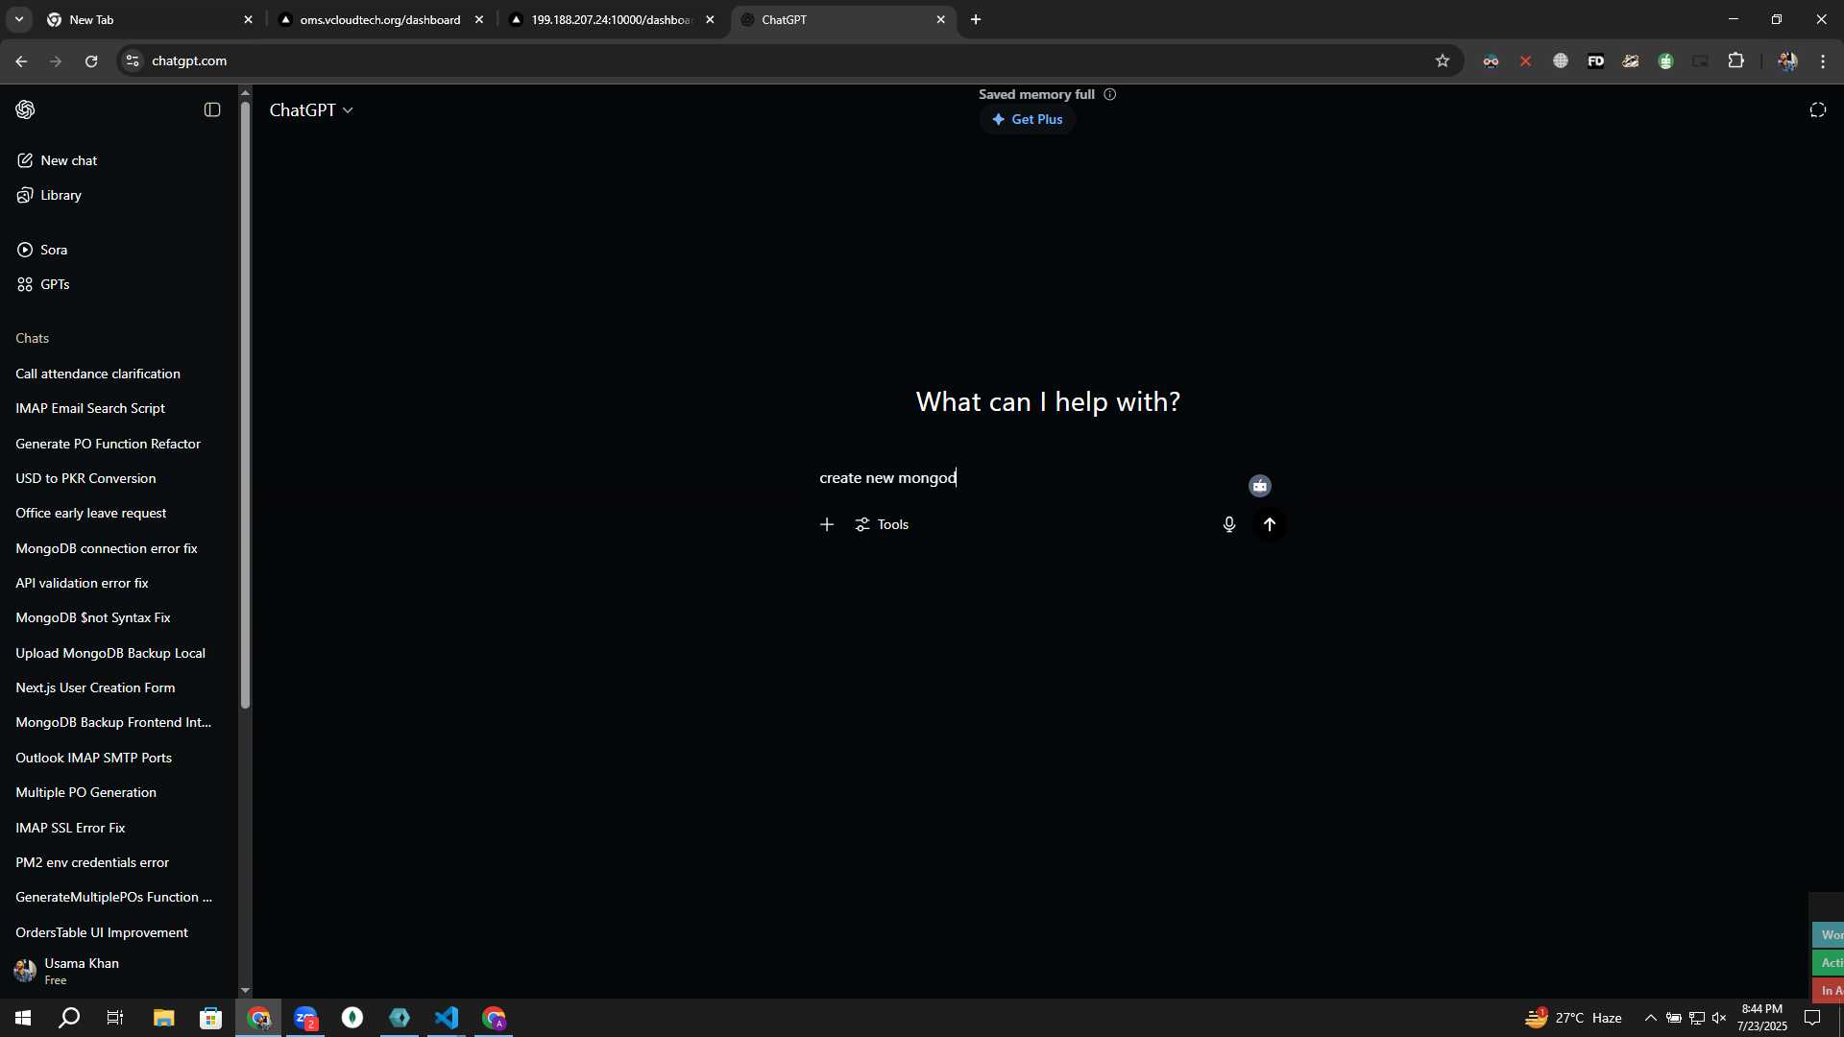Viewport: 1844px width, 1037px height.
Task: Open Sora from the sidebar
Action: [x=43, y=250]
